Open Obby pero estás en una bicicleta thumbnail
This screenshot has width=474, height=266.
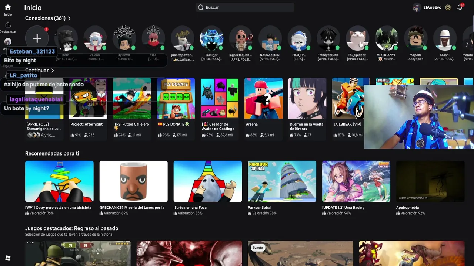click(59, 181)
